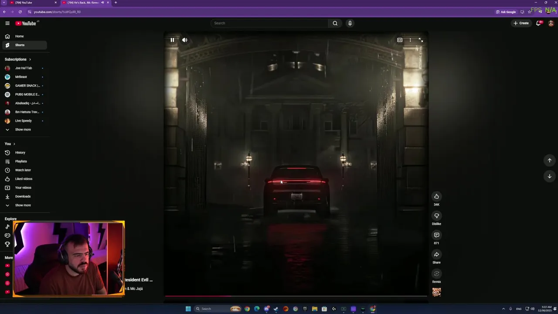
Task: Open the YouTube account avatar menu
Action: (551, 23)
